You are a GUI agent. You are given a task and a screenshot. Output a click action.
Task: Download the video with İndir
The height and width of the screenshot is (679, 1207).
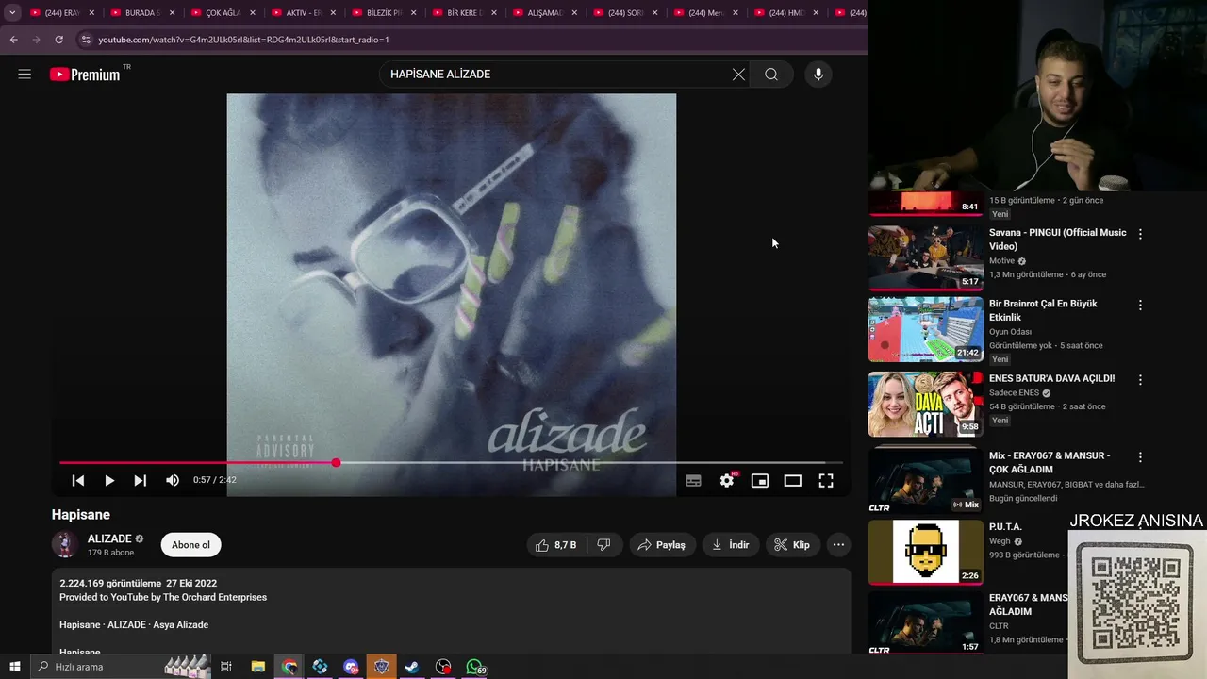tap(731, 545)
